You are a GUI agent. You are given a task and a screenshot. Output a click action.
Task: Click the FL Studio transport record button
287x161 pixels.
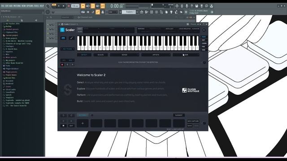69,6
